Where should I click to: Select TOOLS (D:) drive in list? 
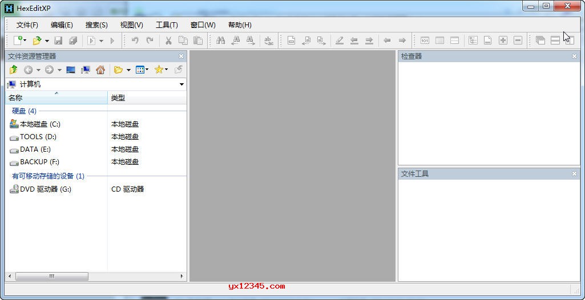click(x=38, y=137)
